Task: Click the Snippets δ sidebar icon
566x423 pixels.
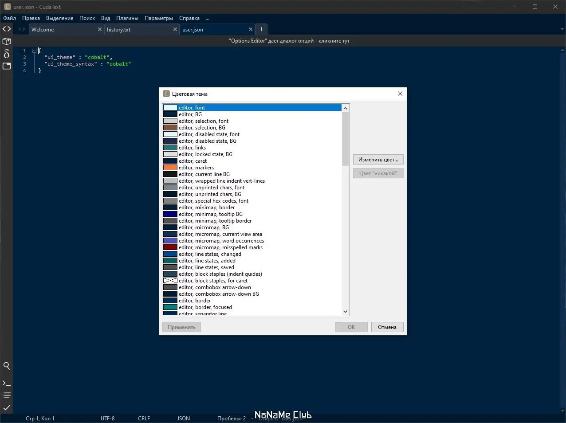Action: 6,54
